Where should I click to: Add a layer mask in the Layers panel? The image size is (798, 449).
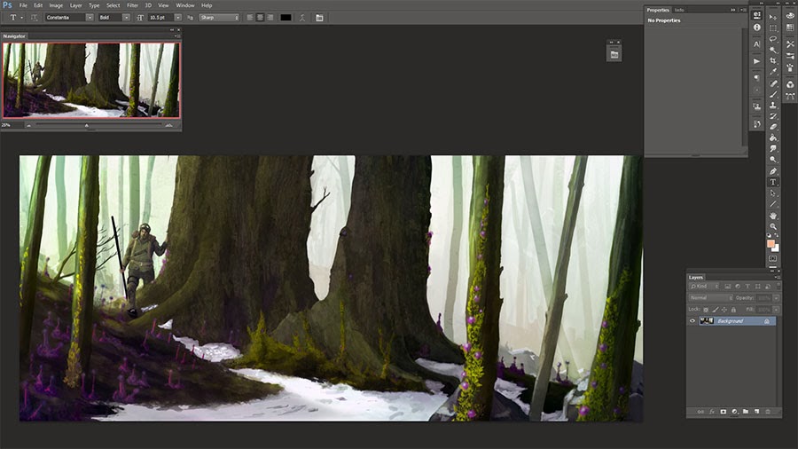point(724,412)
